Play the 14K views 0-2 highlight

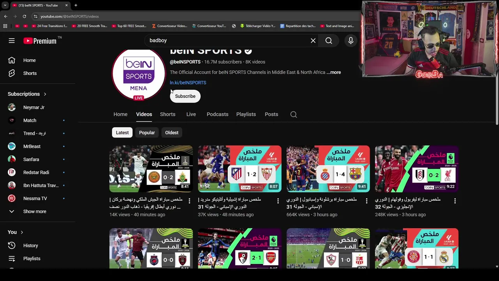coord(151,169)
